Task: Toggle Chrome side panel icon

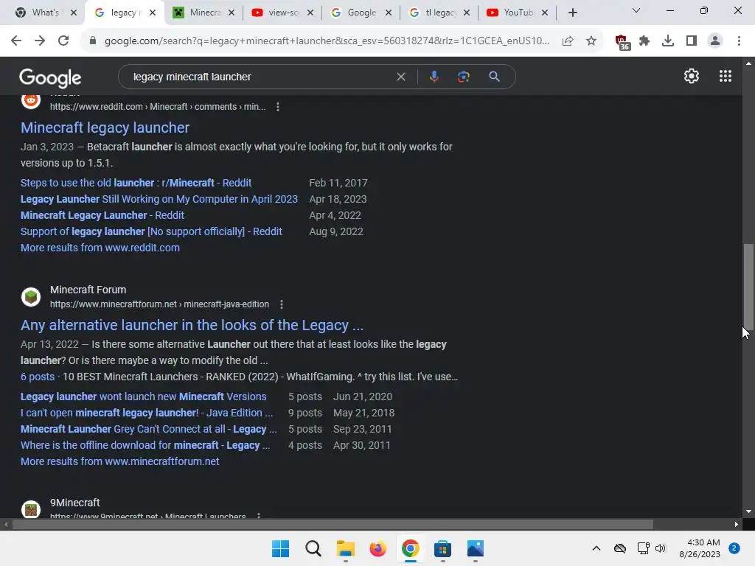Action: pyautogui.click(x=692, y=41)
